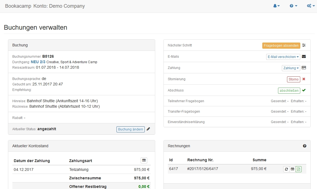
Task: Click the green checkmark in Abschluss row
Action: tap(304, 90)
